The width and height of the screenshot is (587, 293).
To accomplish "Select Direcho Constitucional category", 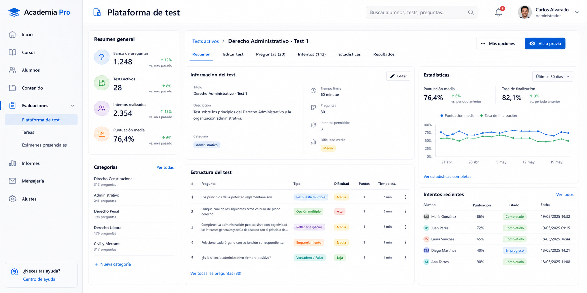I will (134, 181).
